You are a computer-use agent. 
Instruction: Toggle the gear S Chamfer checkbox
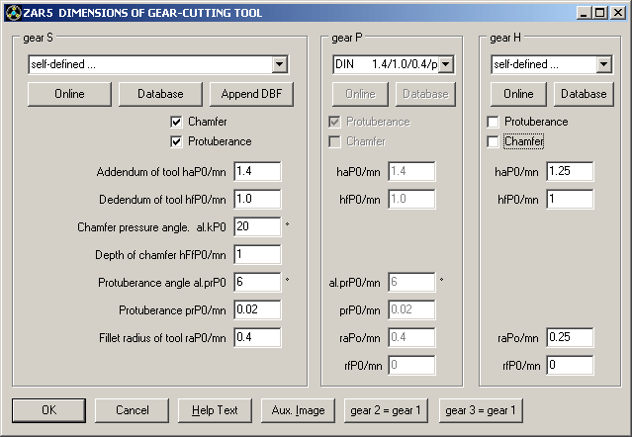pyautogui.click(x=178, y=122)
